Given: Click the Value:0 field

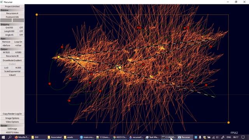Looking at the screenshot, I should [x=12, y=75].
